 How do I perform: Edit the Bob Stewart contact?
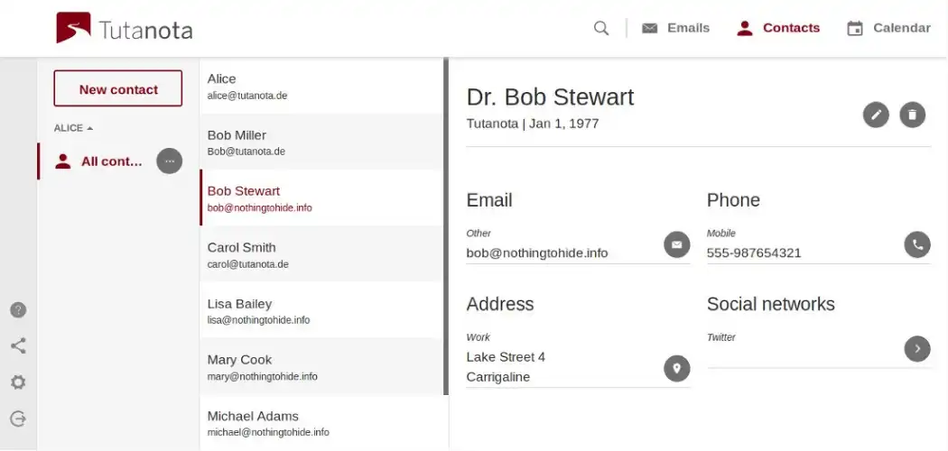(876, 115)
